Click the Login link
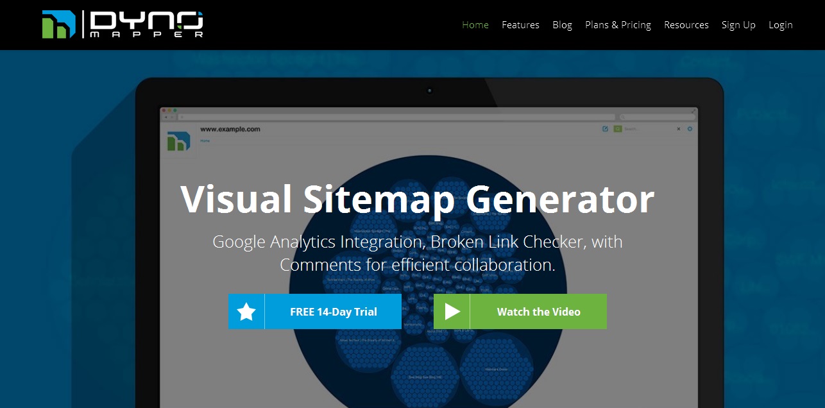This screenshot has width=825, height=408. (781, 25)
